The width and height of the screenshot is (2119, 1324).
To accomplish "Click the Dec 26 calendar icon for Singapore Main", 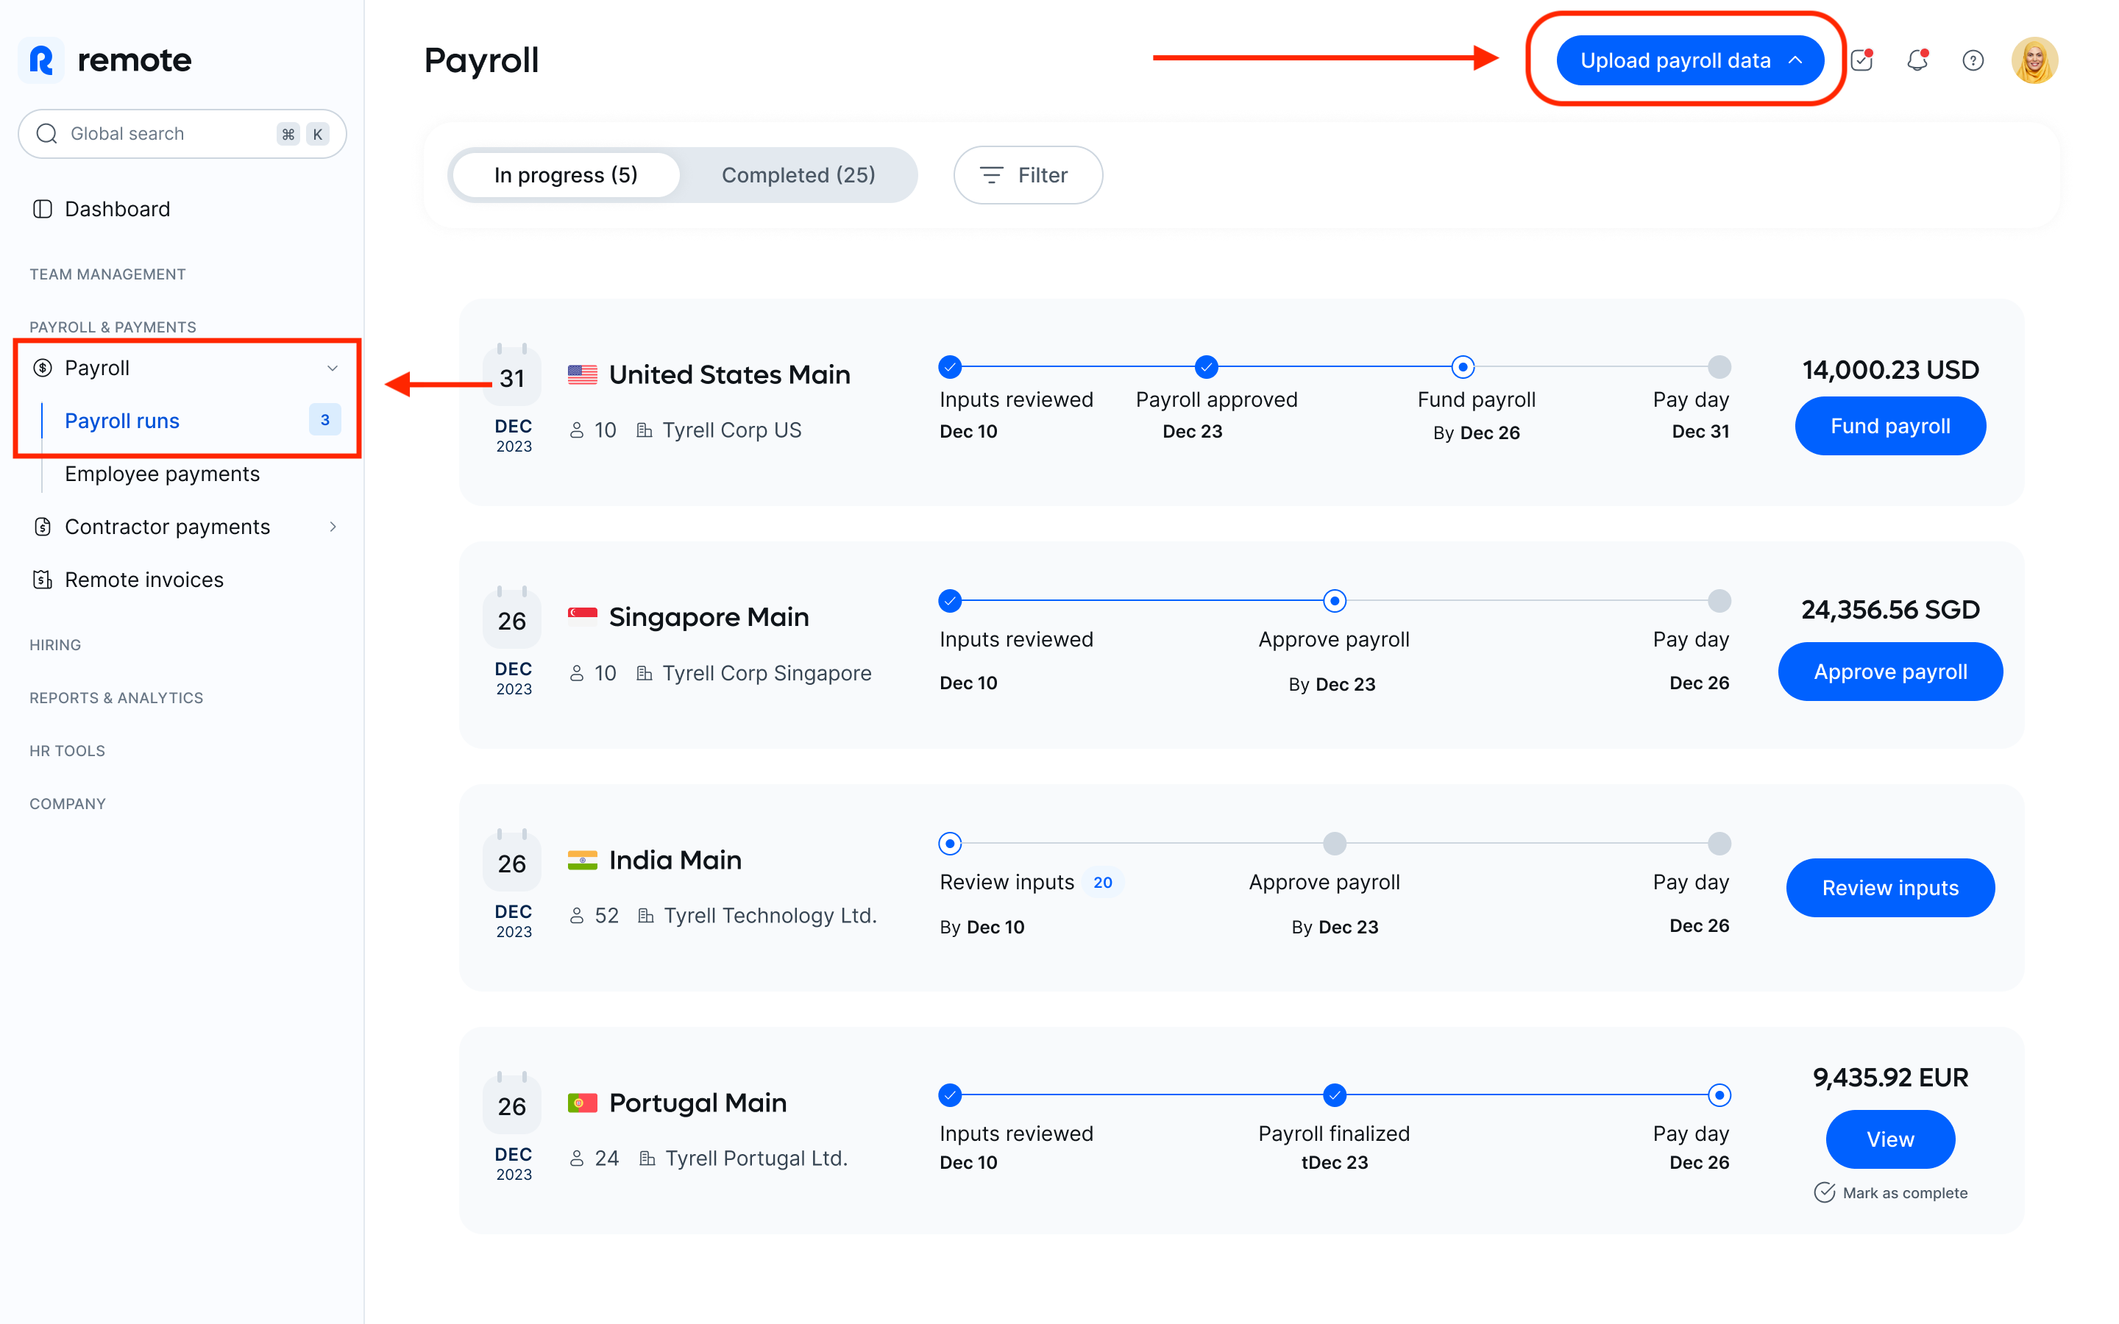I will tap(512, 617).
